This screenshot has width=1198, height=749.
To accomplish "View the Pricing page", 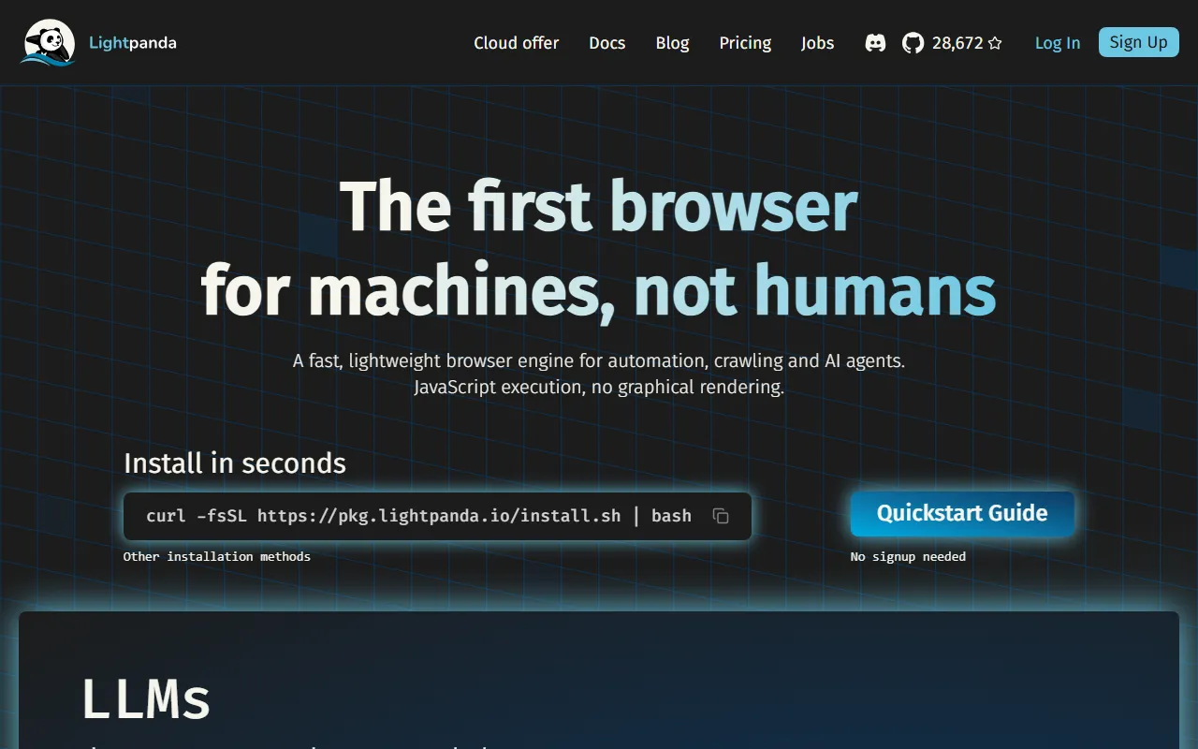I will [x=745, y=43].
